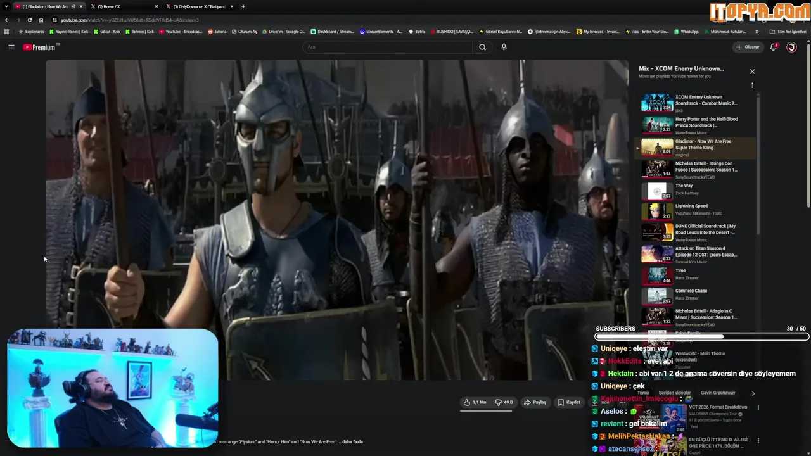Click the browser forward arrow

[x=18, y=20]
